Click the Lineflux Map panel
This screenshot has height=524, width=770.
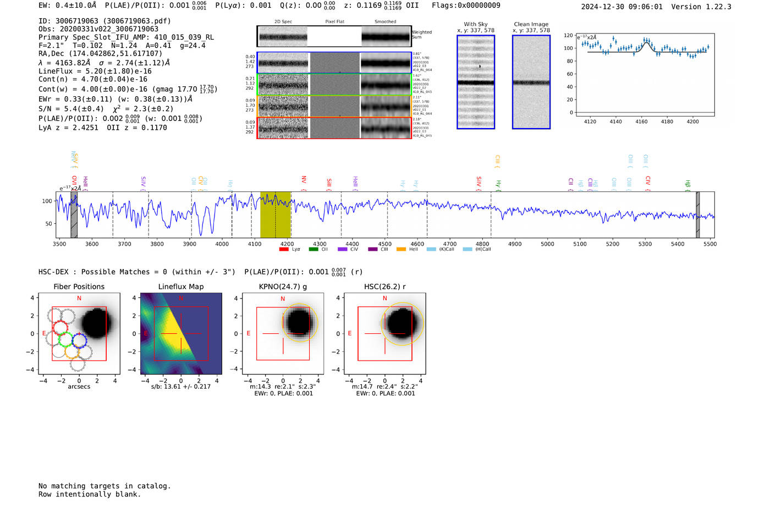tap(181, 333)
